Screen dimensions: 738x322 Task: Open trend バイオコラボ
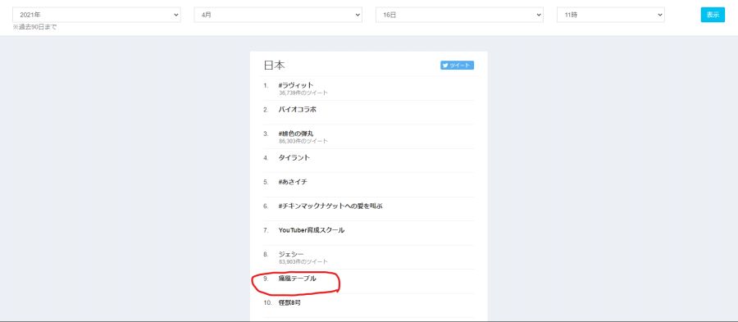coord(298,110)
